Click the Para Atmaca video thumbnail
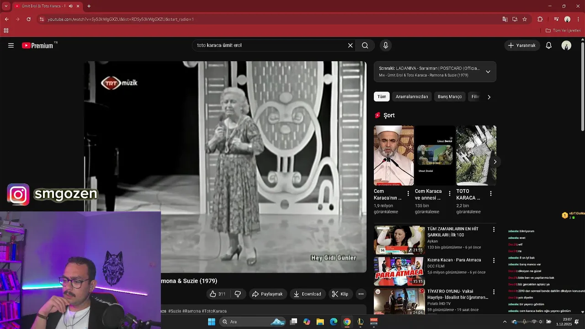Screen dimensions: 585x329 point(399,271)
